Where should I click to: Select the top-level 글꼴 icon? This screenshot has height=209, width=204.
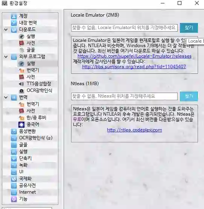[x=14, y=145]
